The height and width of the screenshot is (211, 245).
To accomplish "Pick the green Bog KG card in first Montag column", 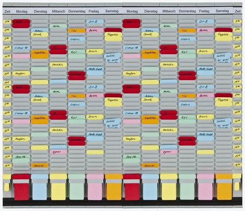I will (21, 157).
